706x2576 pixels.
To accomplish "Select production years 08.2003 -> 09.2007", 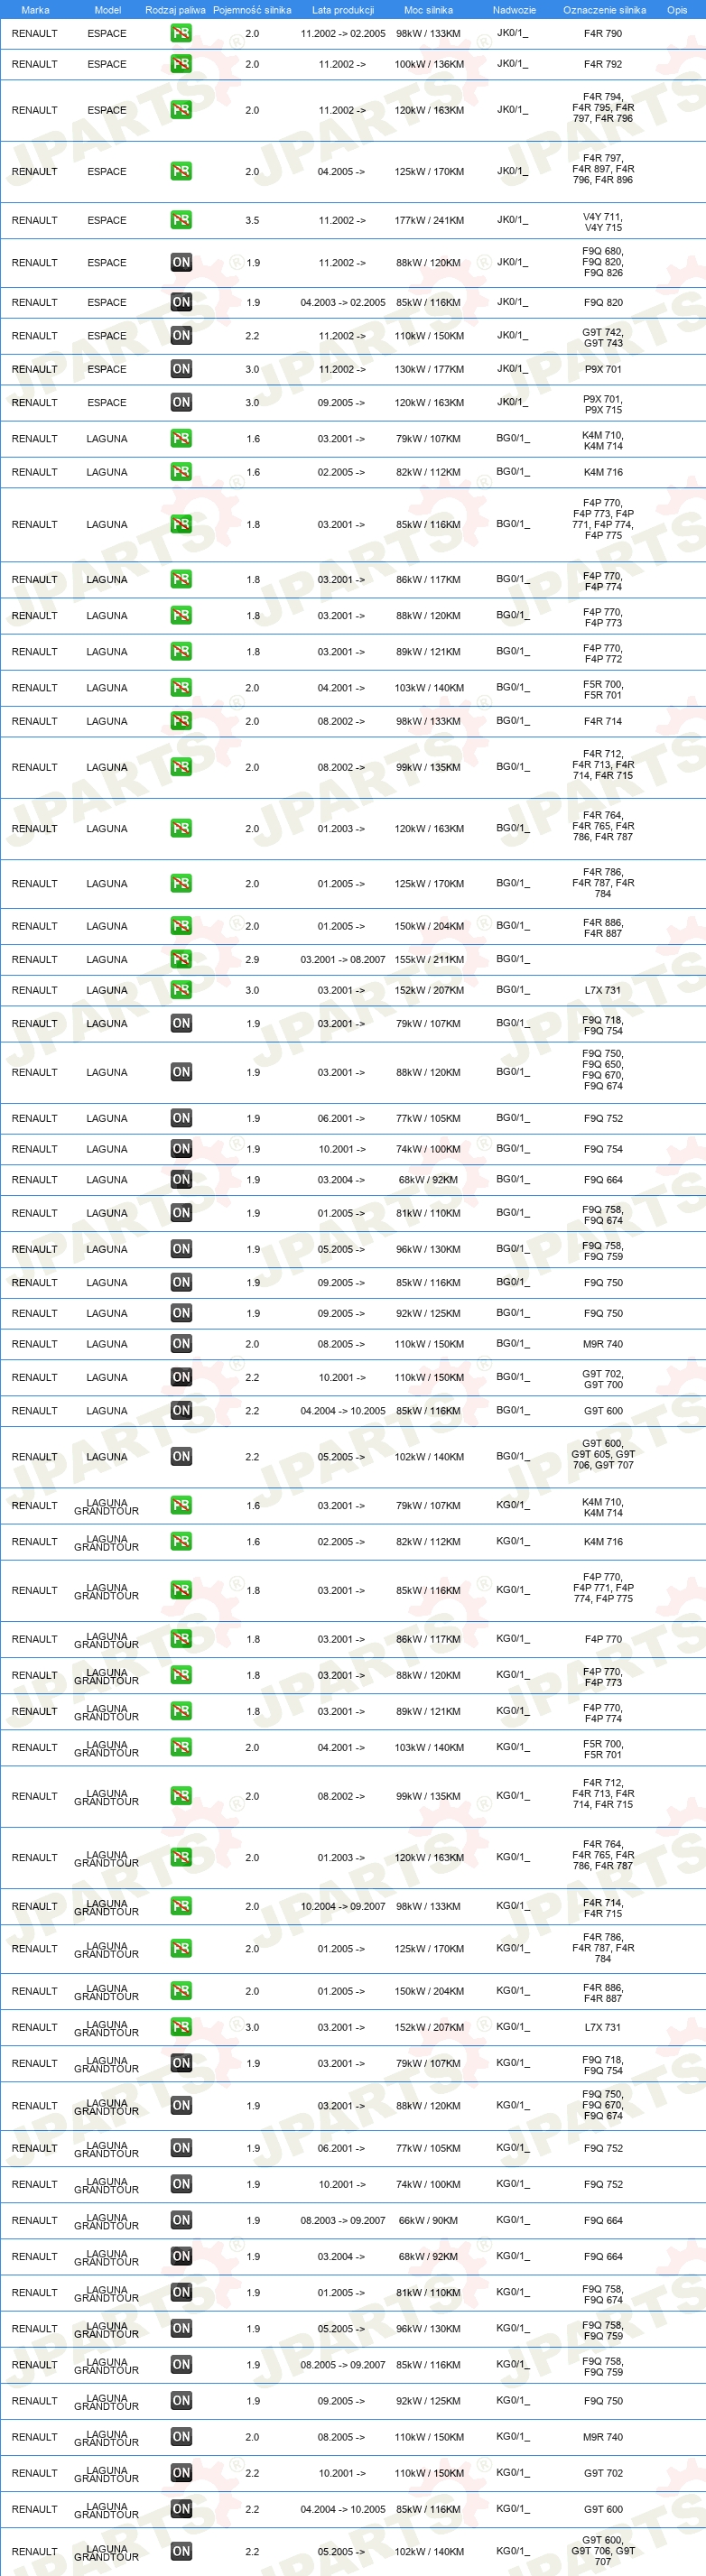I will (343, 2220).
